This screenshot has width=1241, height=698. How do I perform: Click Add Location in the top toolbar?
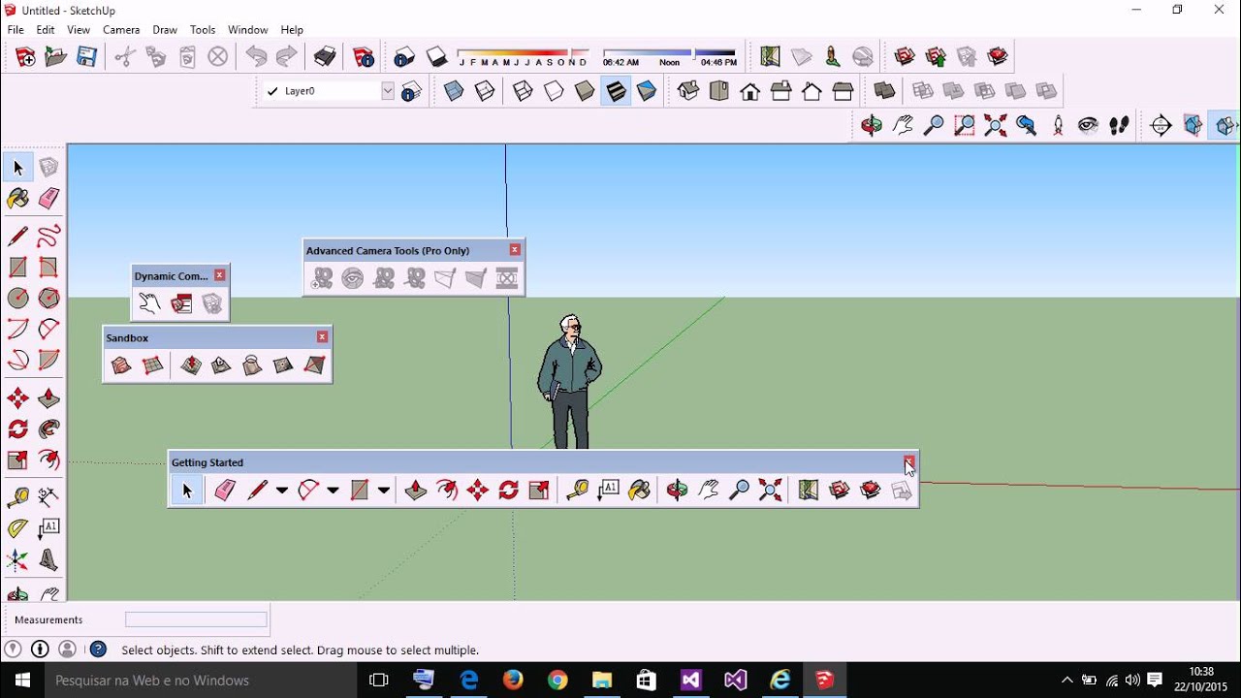(x=770, y=57)
